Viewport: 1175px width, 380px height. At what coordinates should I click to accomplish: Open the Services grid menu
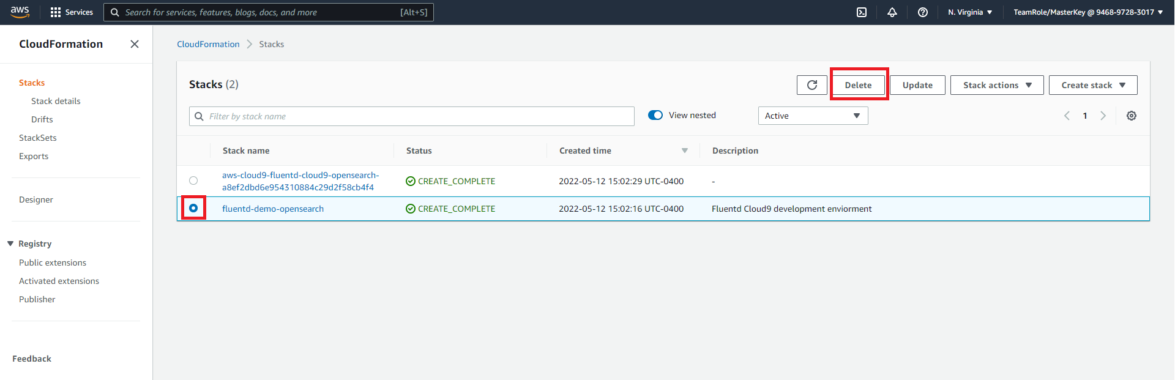72,12
